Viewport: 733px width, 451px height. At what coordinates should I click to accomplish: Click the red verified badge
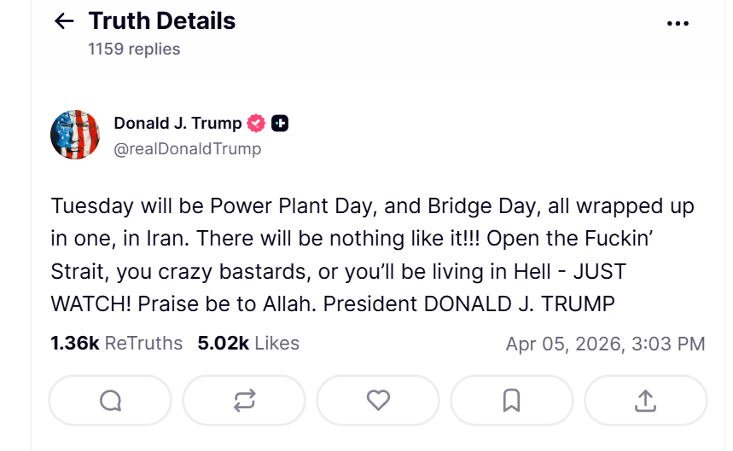(256, 124)
